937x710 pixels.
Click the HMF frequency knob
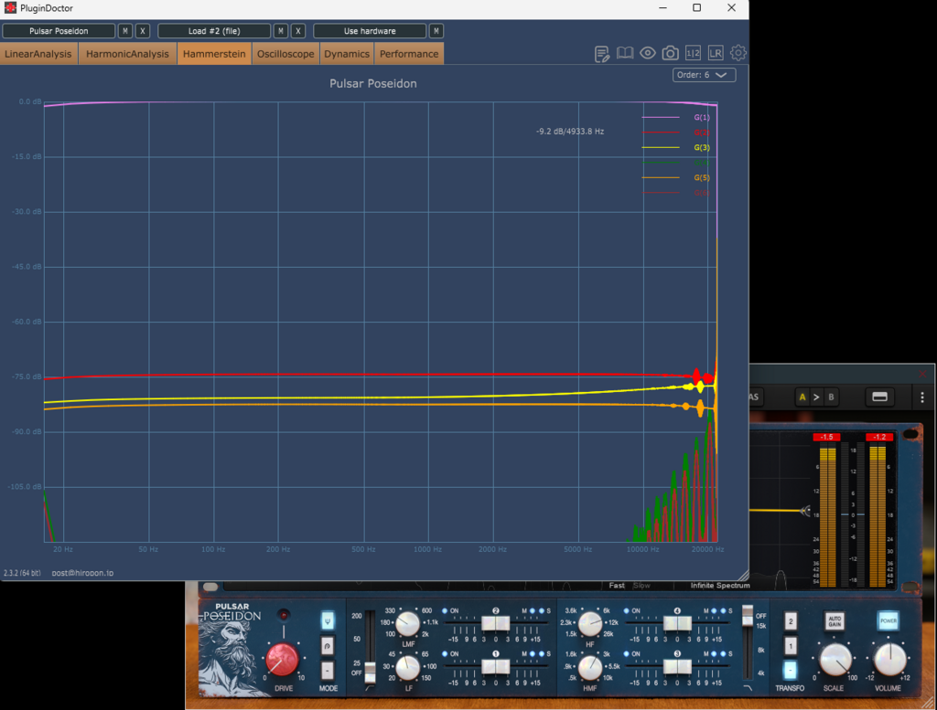590,667
